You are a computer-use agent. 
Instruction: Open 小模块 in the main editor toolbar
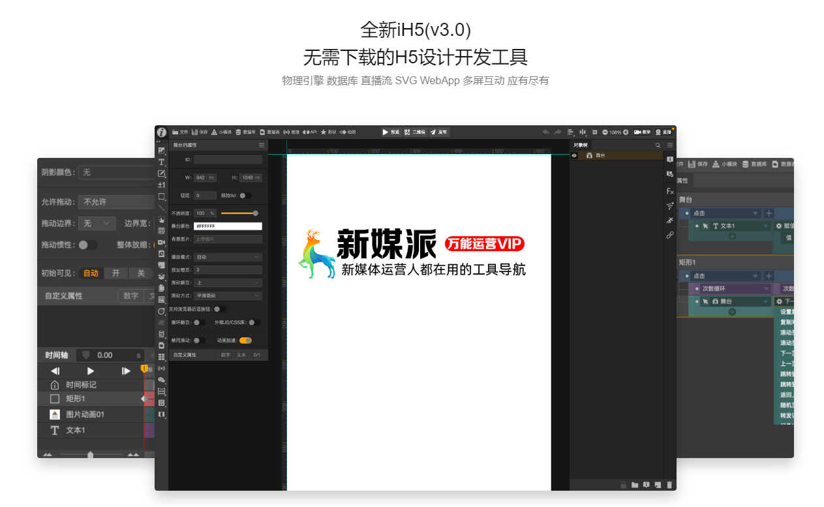222,132
